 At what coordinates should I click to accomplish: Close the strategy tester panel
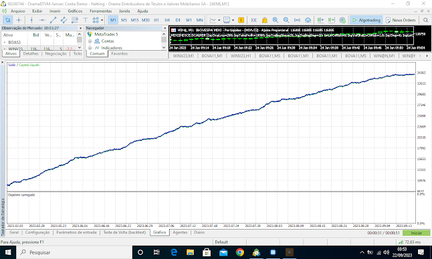(x=3, y=63)
